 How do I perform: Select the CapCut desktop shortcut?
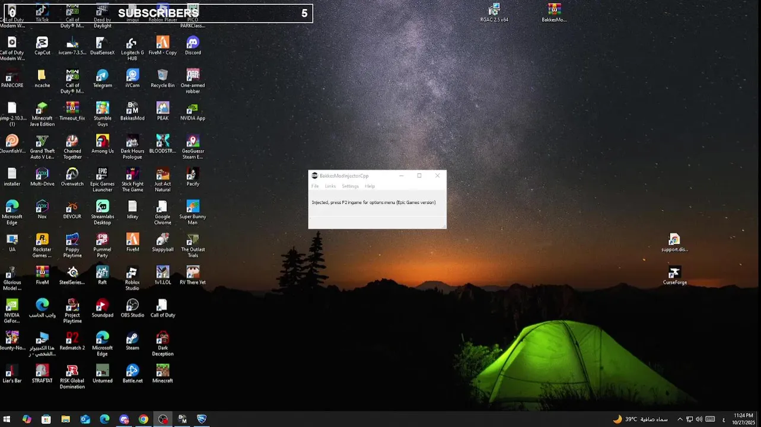click(x=42, y=46)
